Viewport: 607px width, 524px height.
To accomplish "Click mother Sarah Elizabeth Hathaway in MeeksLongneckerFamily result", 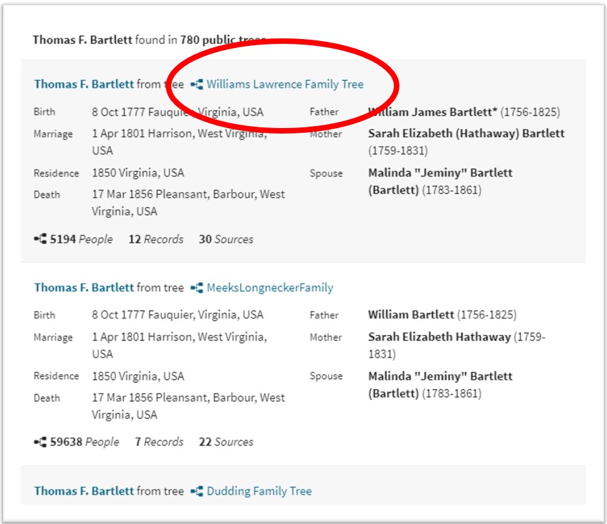I will pyautogui.click(x=439, y=337).
